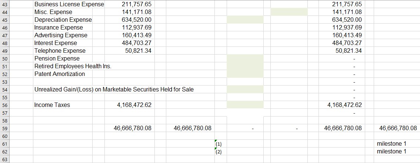Click 484,703.27 directly beside Interest Expense label
Viewport: 420px width, 163px height.
[x=129, y=43]
